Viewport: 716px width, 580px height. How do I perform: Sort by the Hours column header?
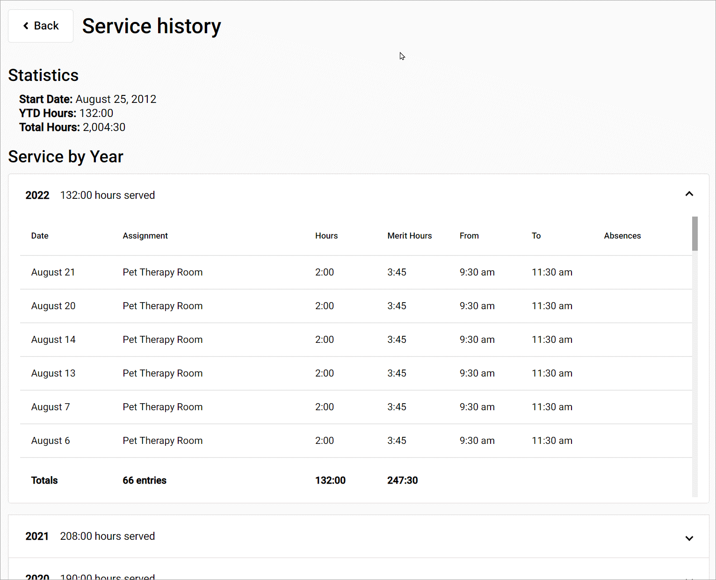tap(326, 236)
